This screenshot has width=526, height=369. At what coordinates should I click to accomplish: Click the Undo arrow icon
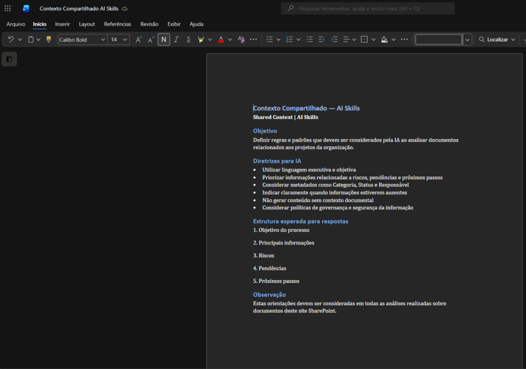11,40
